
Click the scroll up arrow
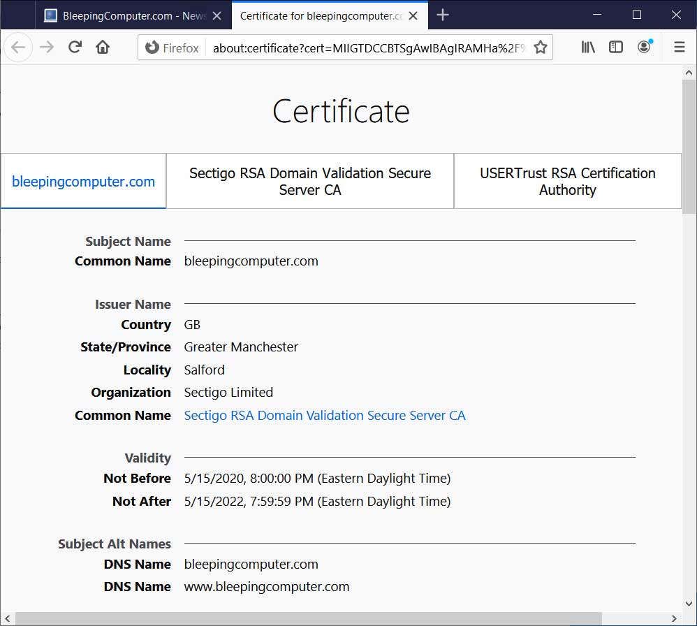[x=689, y=73]
